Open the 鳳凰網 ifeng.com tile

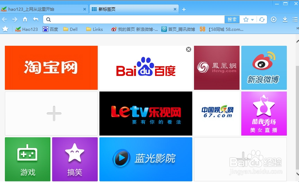pyautogui.click(x=217, y=68)
